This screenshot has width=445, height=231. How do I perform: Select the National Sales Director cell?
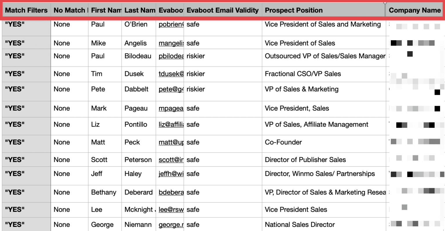coord(324,224)
